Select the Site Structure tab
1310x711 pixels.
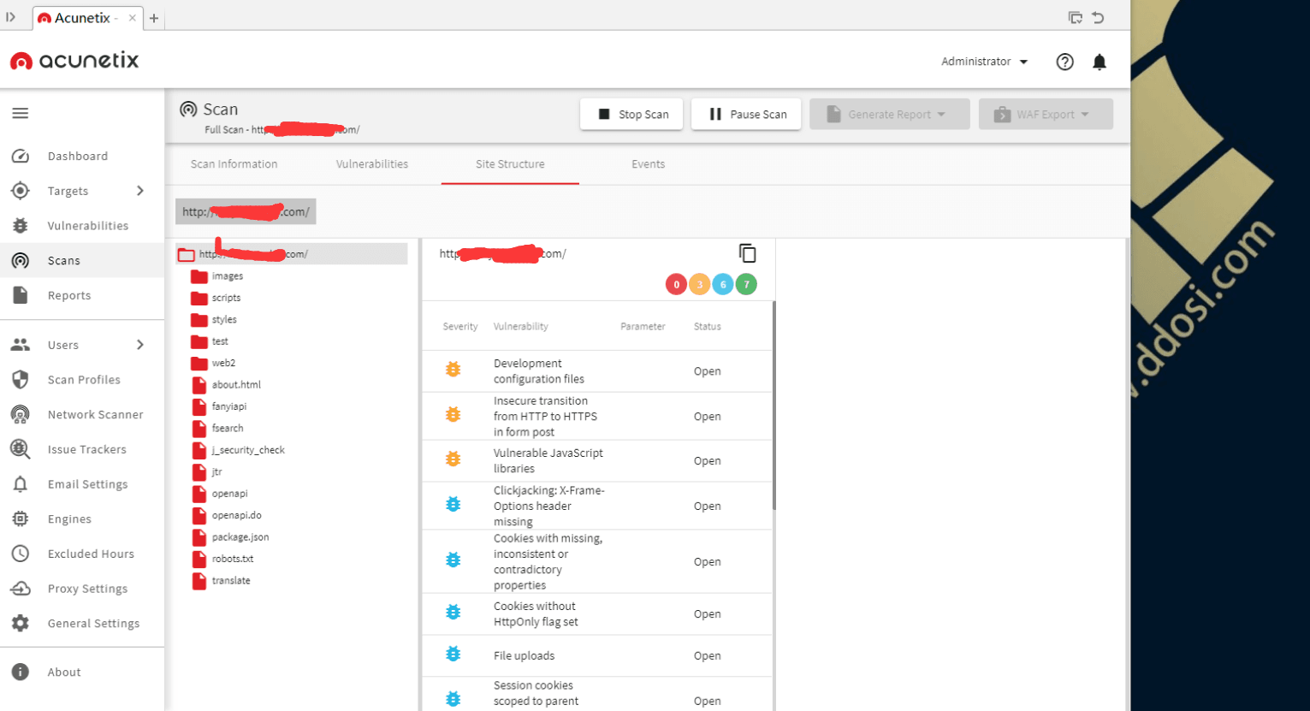point(510,164)
